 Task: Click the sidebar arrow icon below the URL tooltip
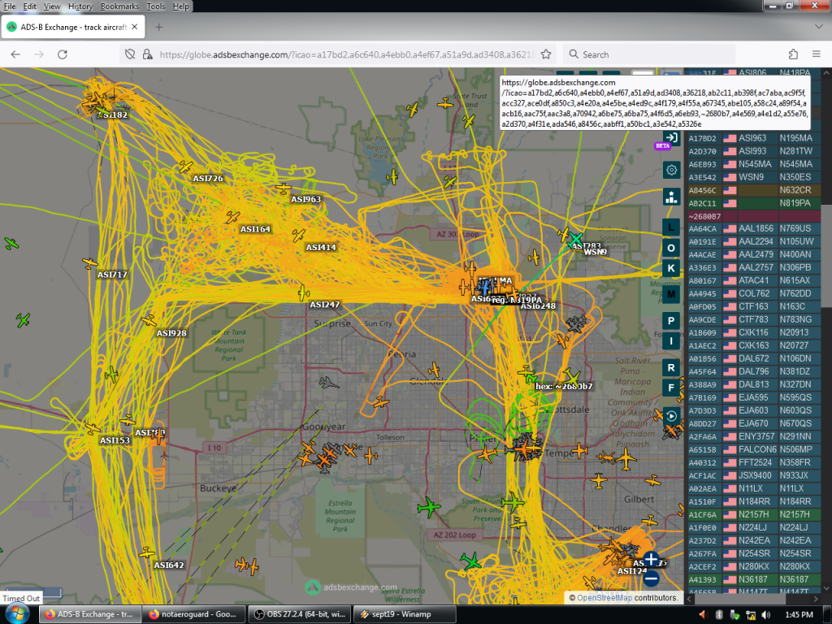(x=671, y=138)
